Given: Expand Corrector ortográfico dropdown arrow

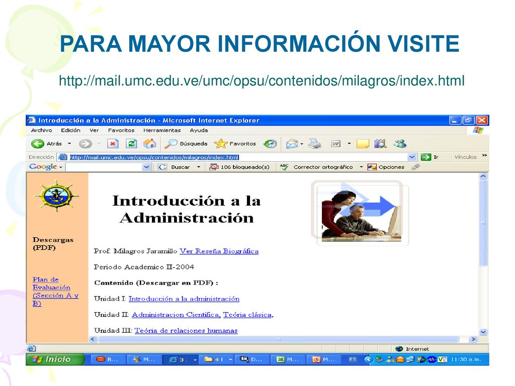Looking at the screenshot, I should click(x=361, y=167).
